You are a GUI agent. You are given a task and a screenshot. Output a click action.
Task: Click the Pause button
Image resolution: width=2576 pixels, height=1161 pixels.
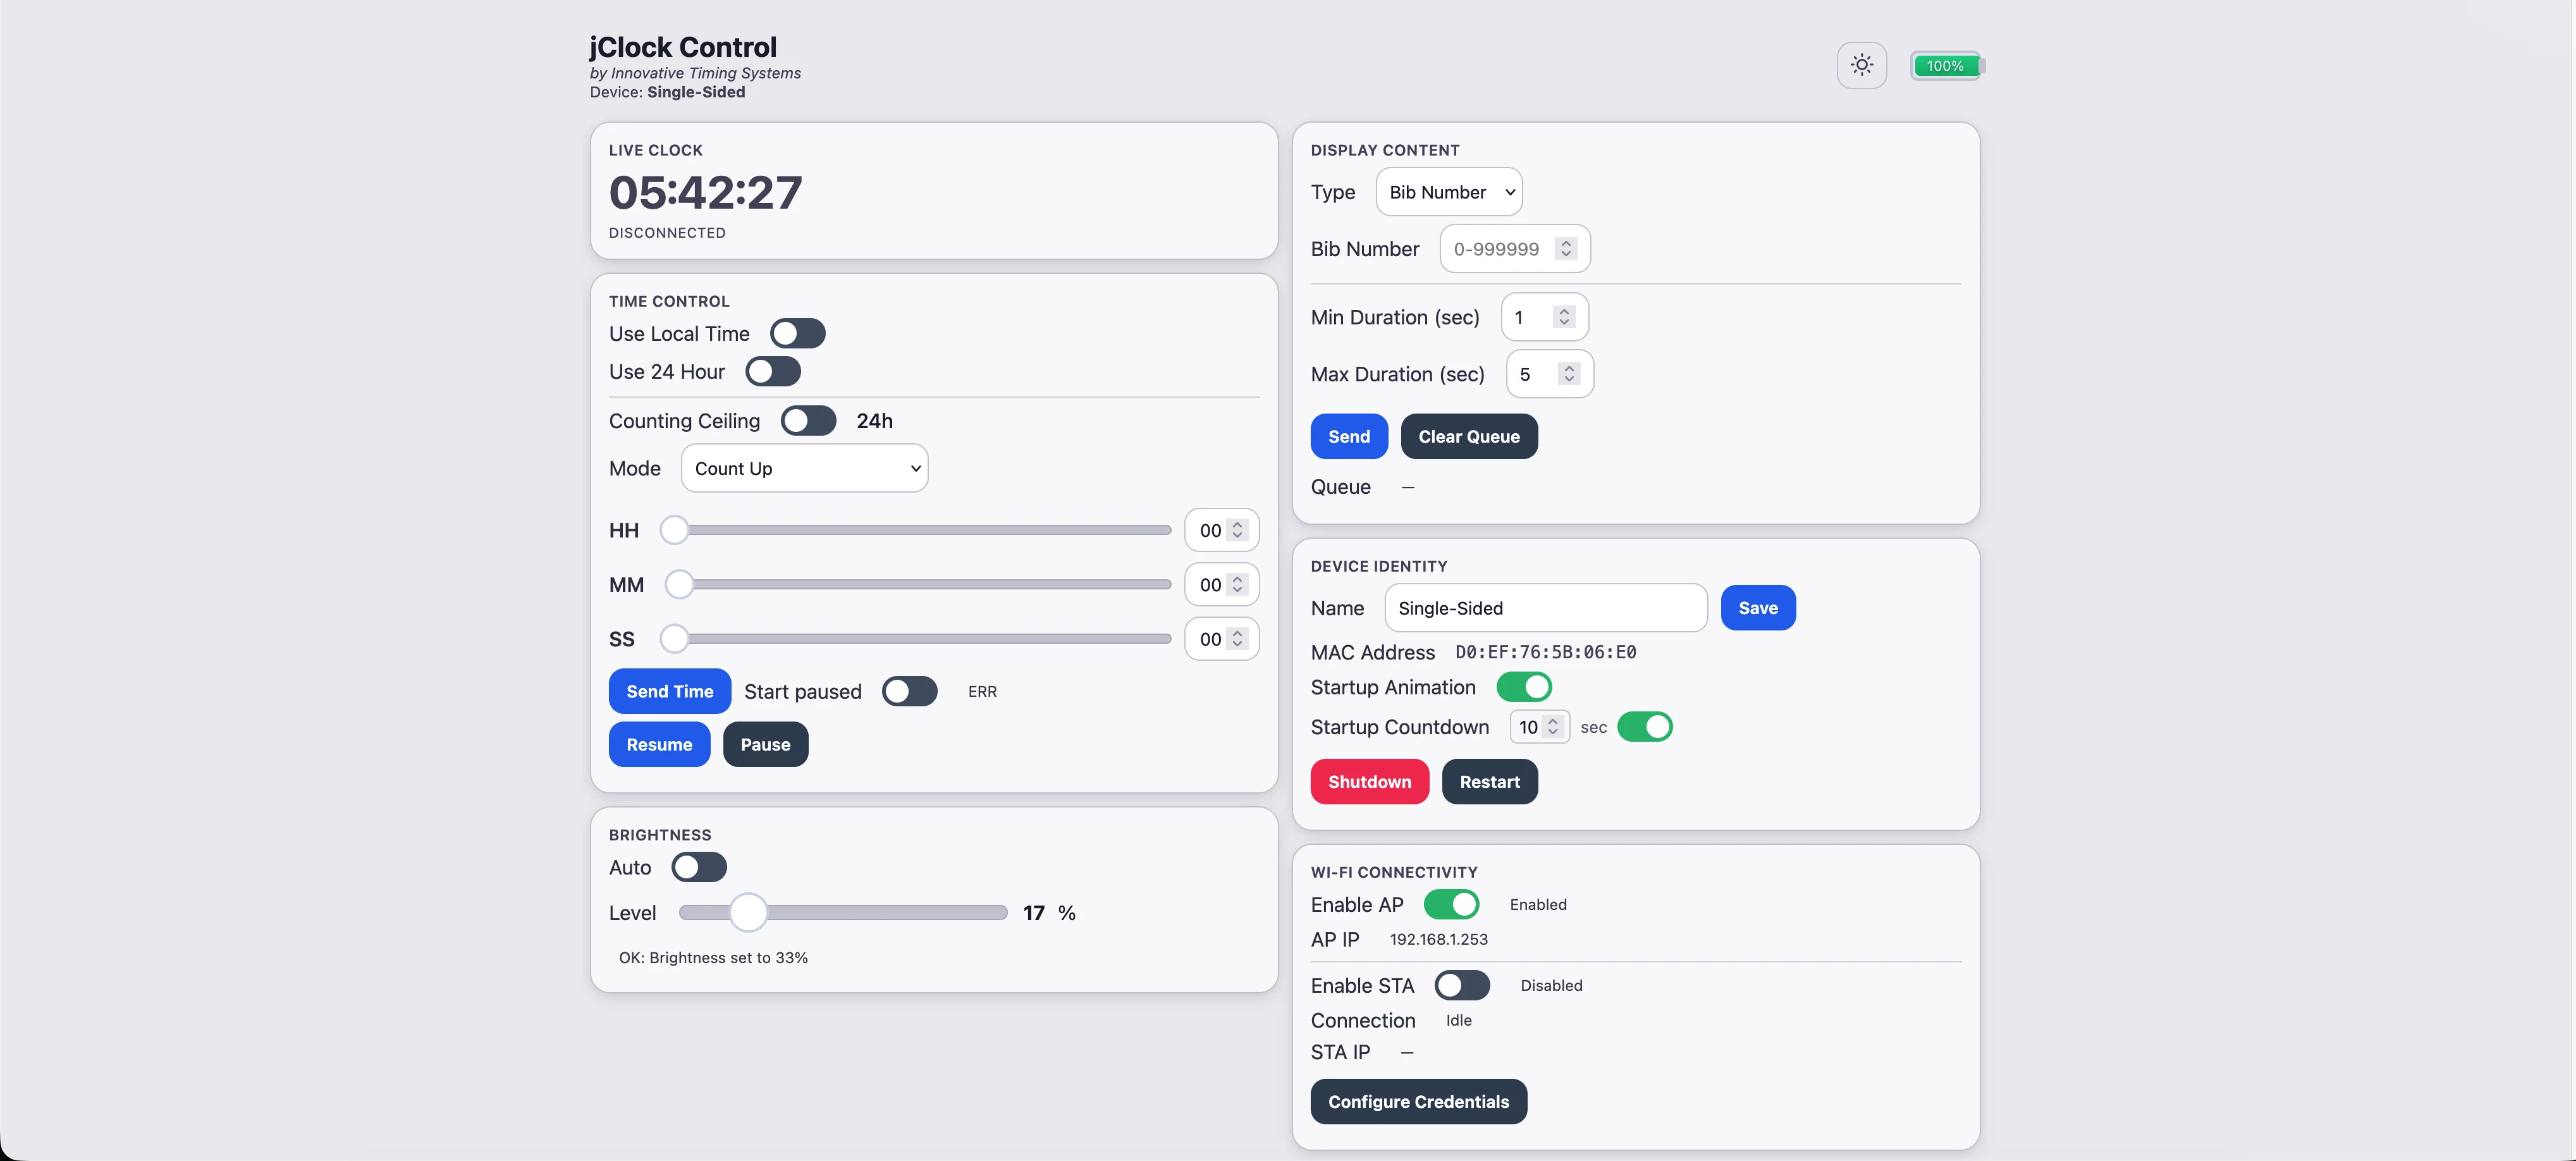coord(765,744)
